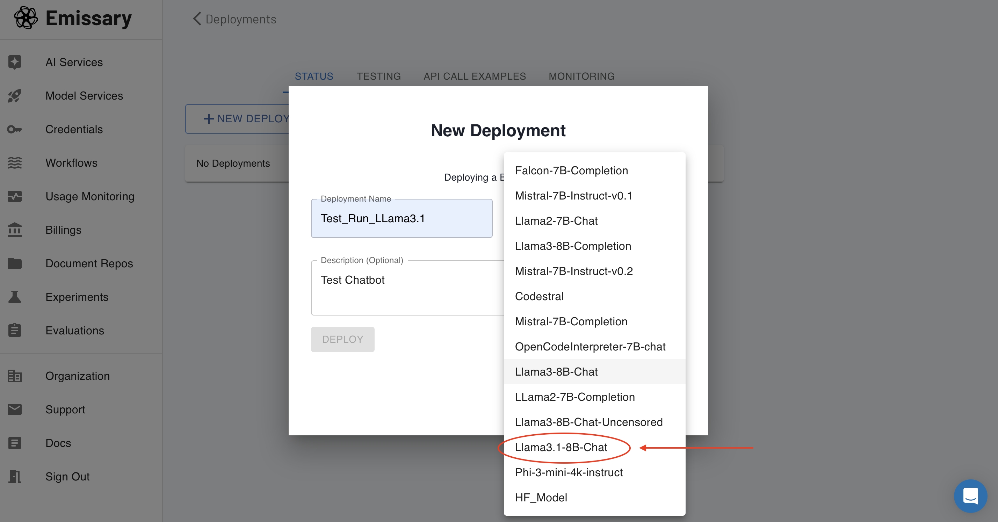Select LLama2-7B-Completion option
998x522 pixels.
pos(594,397)
